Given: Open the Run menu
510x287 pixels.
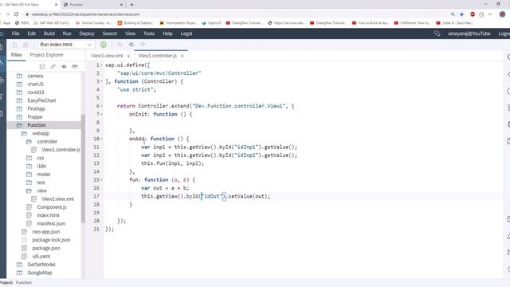Looking at the screenshot, I should click(67, 33).
